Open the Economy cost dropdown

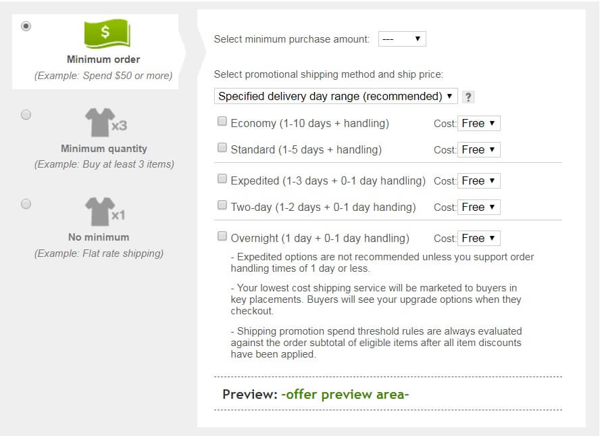pos(479,123)
